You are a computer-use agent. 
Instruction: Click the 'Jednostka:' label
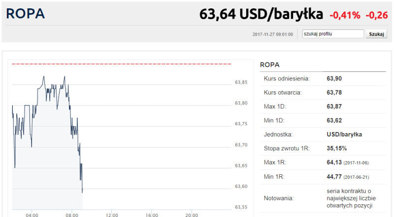[278, 135]
